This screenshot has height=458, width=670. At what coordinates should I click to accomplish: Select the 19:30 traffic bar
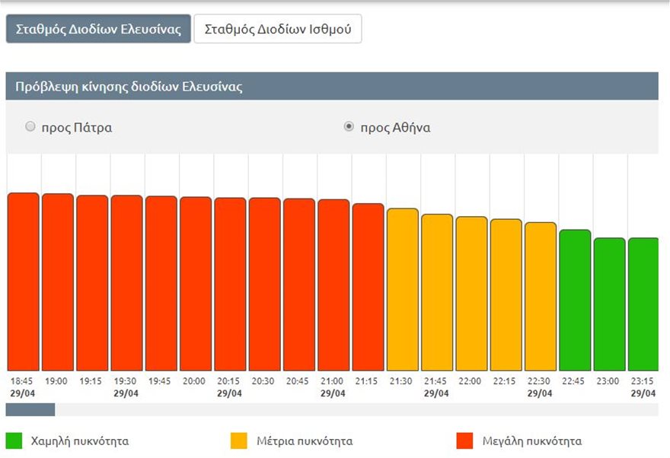click(x=126, y=283)
